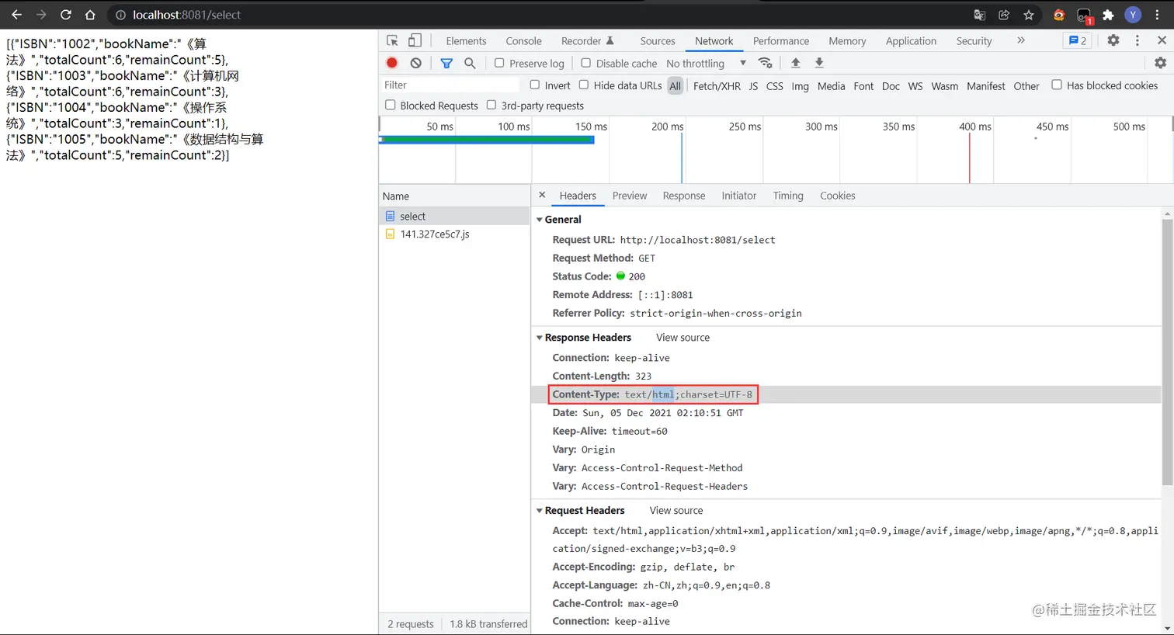Show more DevTools tabs chevron
The width and height of the screenshot is (1174, 635).
click(x=1021, y=40)
